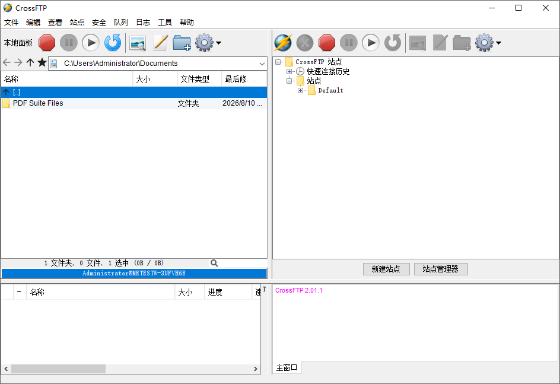
Task: Click the queue scrollbar right arrow
Action: (255, 369)
